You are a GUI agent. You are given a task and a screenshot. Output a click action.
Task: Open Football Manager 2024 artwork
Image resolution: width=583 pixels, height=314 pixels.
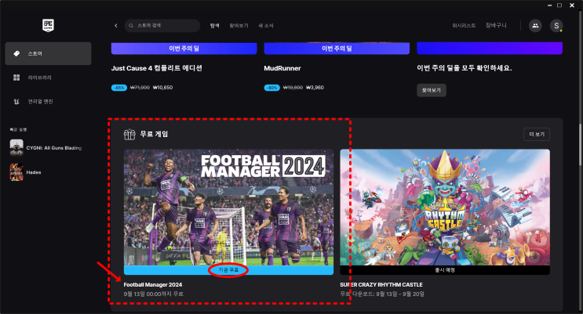pos(228,208)
